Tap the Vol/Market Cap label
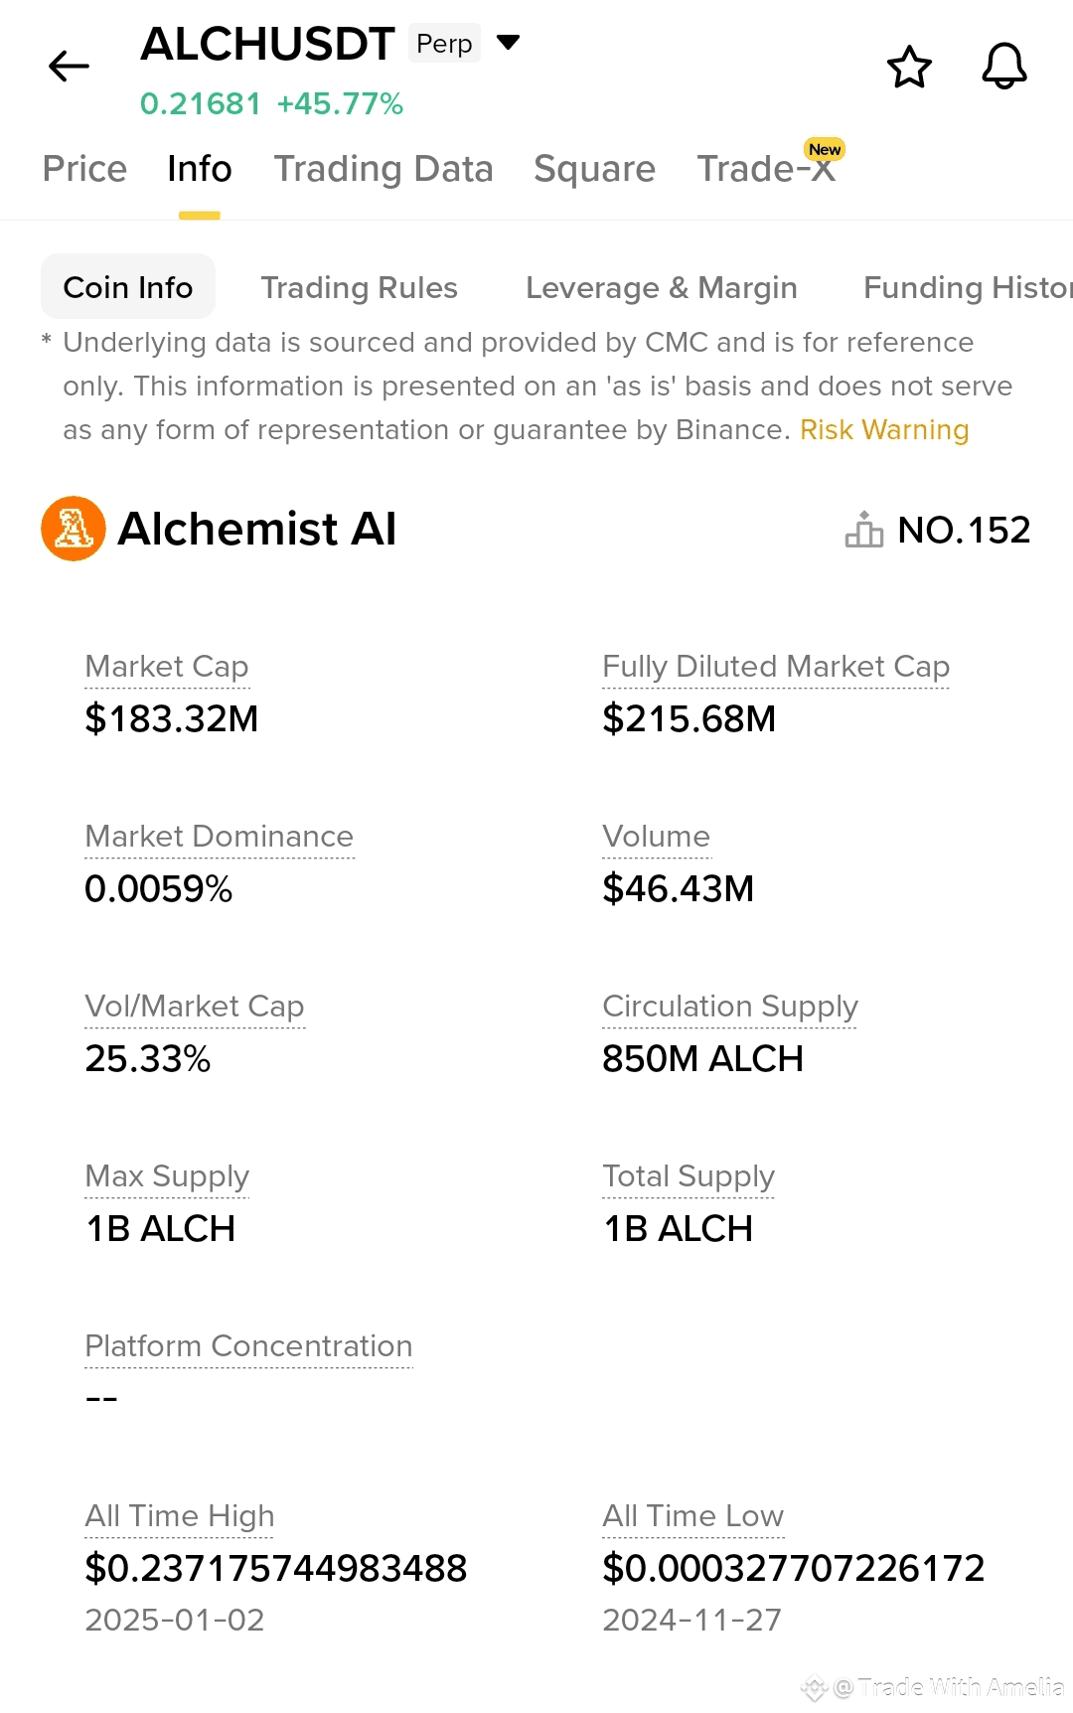This screenshot has width=1073, height=1713. coord(195,1006)
